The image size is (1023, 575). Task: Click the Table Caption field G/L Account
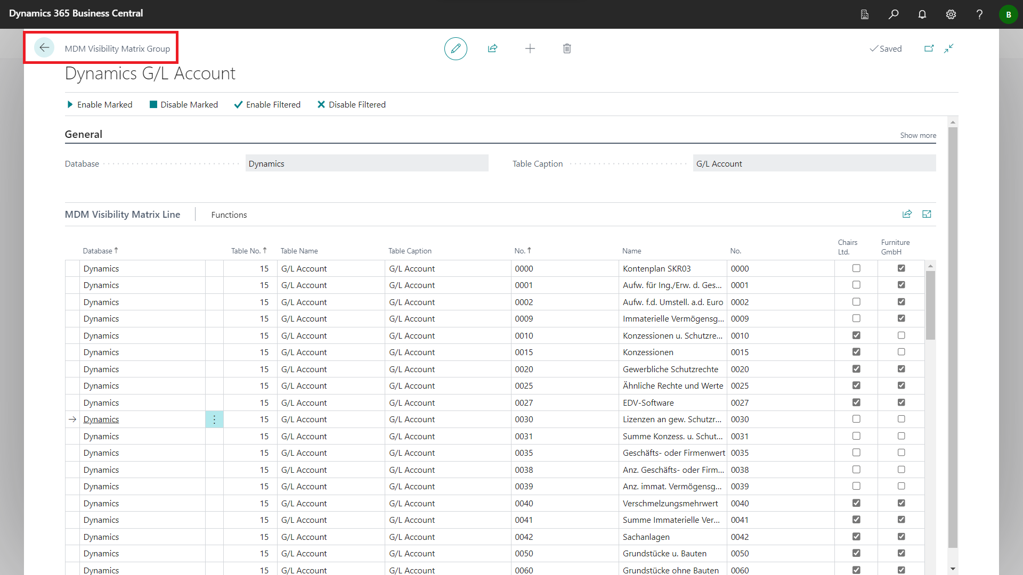tap(814, 163)
